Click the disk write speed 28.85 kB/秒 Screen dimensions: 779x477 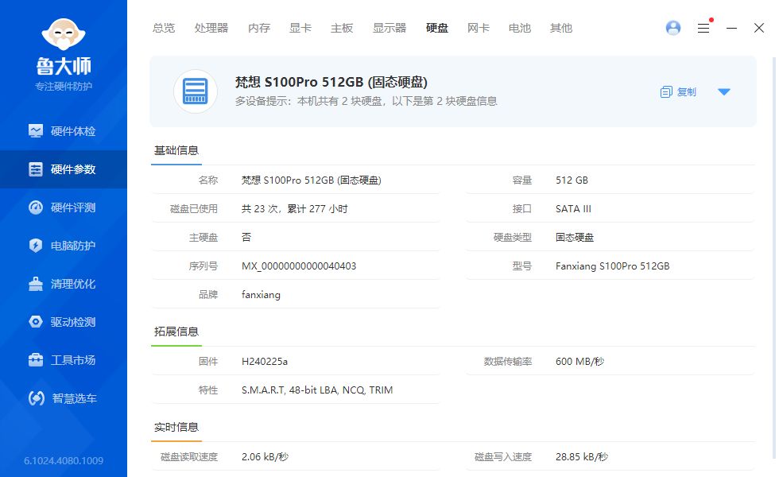tap(582, 457)
